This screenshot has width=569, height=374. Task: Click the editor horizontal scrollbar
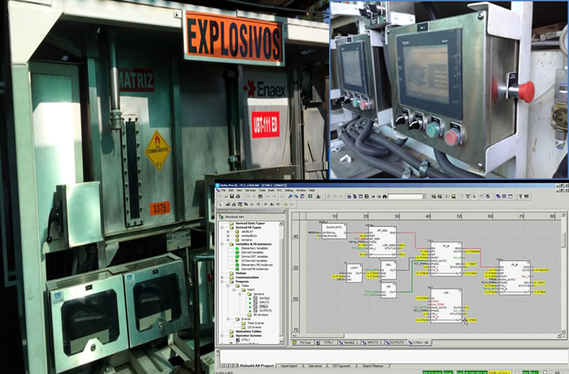427,336
